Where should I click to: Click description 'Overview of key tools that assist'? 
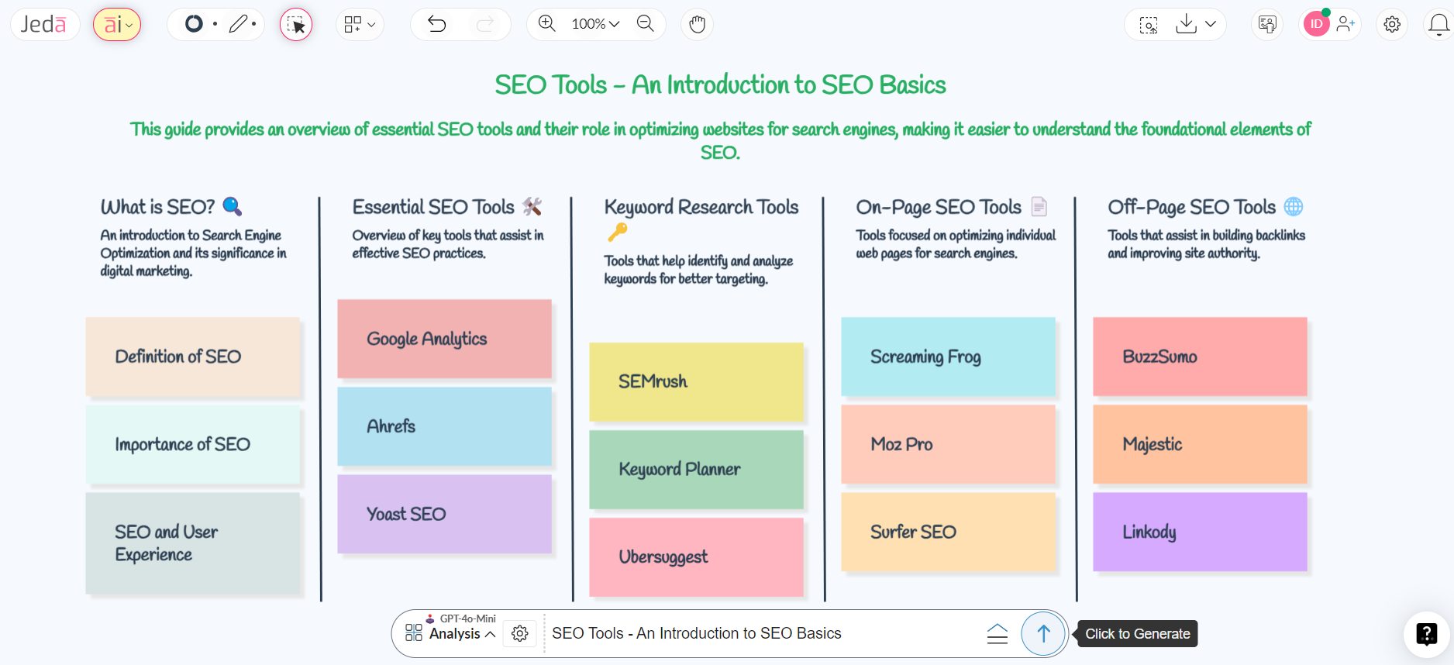[448, 244]
